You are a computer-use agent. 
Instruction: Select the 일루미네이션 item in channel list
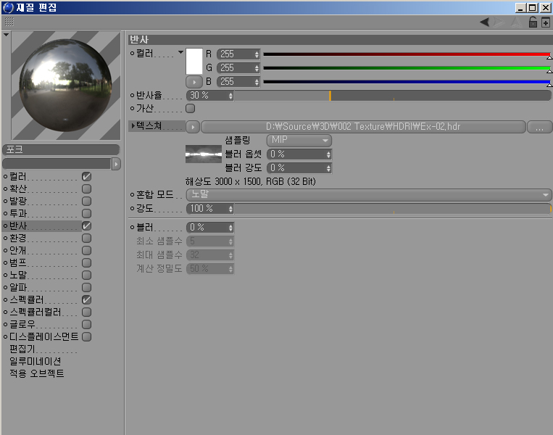[35, 361]
